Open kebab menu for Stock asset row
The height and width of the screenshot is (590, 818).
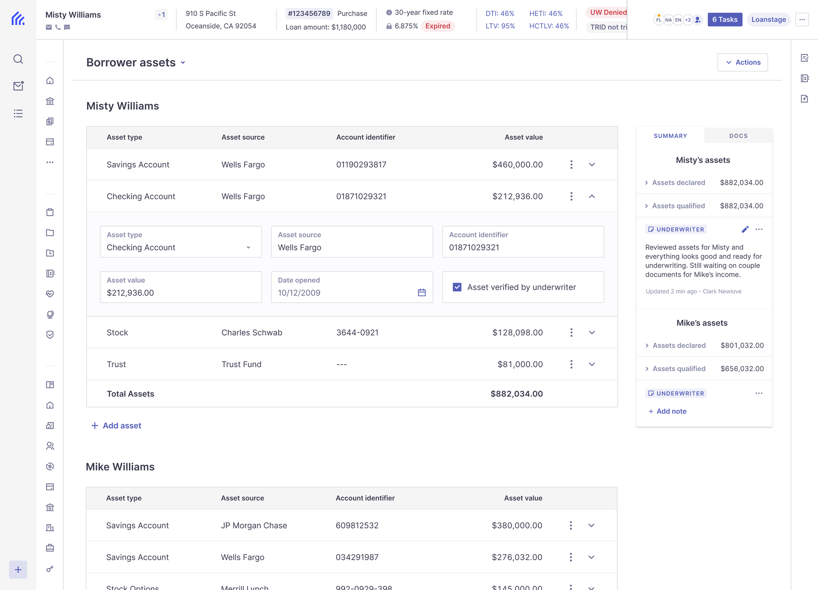point(571,332)
